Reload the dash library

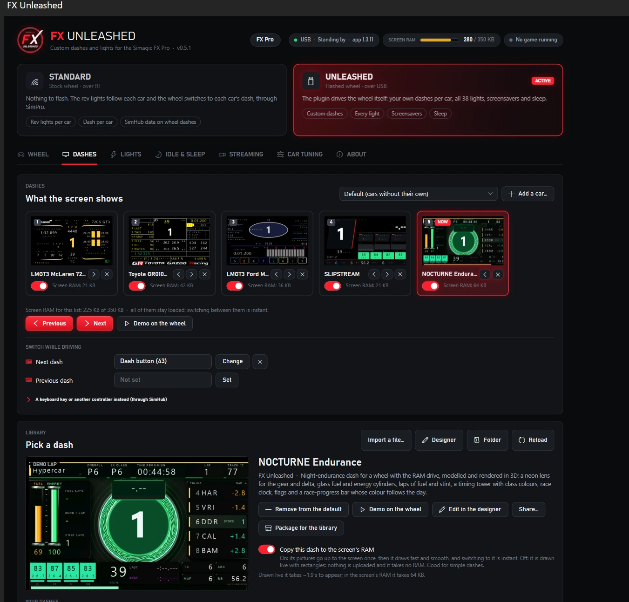click(x=533, y=440)
